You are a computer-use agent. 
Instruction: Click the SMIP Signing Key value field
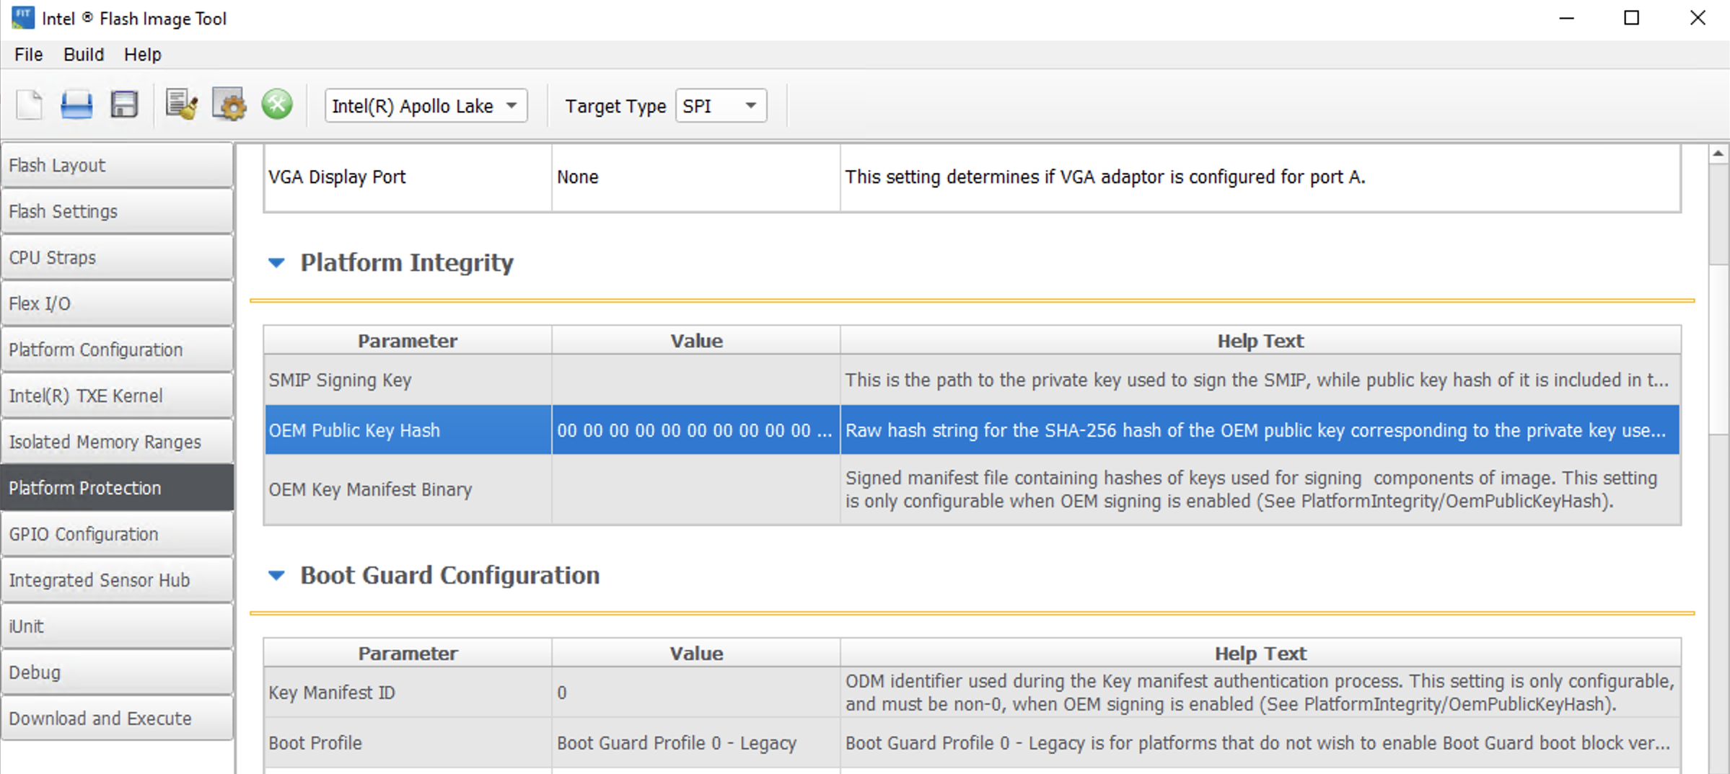click(x=696, y=380)
